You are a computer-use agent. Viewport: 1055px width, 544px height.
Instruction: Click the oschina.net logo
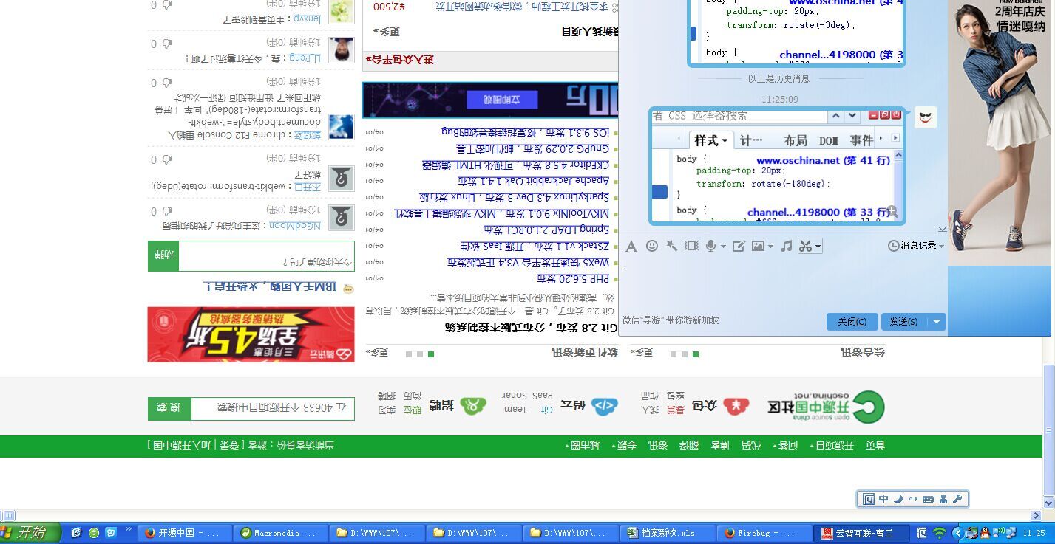(827, 407)
